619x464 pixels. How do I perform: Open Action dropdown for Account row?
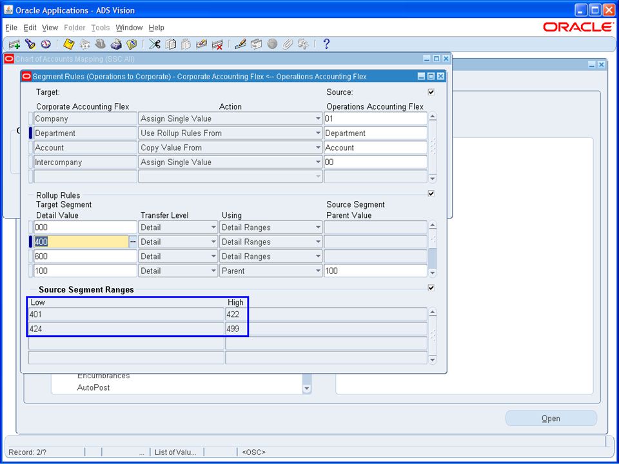[x=318, y=148]
